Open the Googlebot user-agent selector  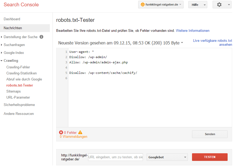167,157
